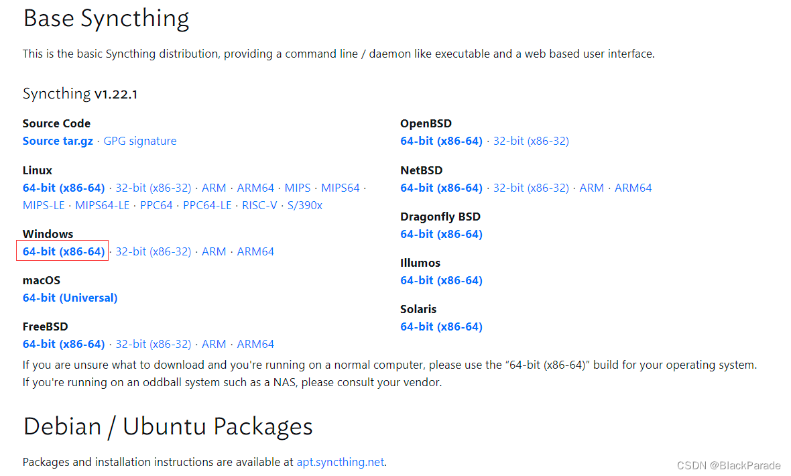The image size is (791, 476).
Task: Get the NetBSD ARM64 build
Action: point(633,188)
